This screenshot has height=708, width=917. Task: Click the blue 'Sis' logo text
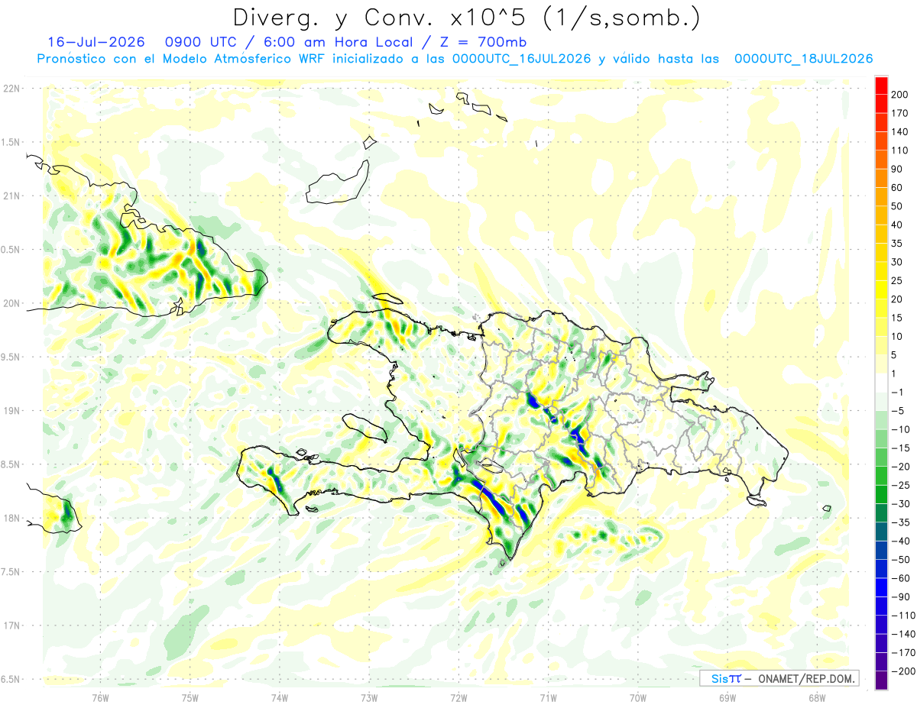(x=721, y=678)
